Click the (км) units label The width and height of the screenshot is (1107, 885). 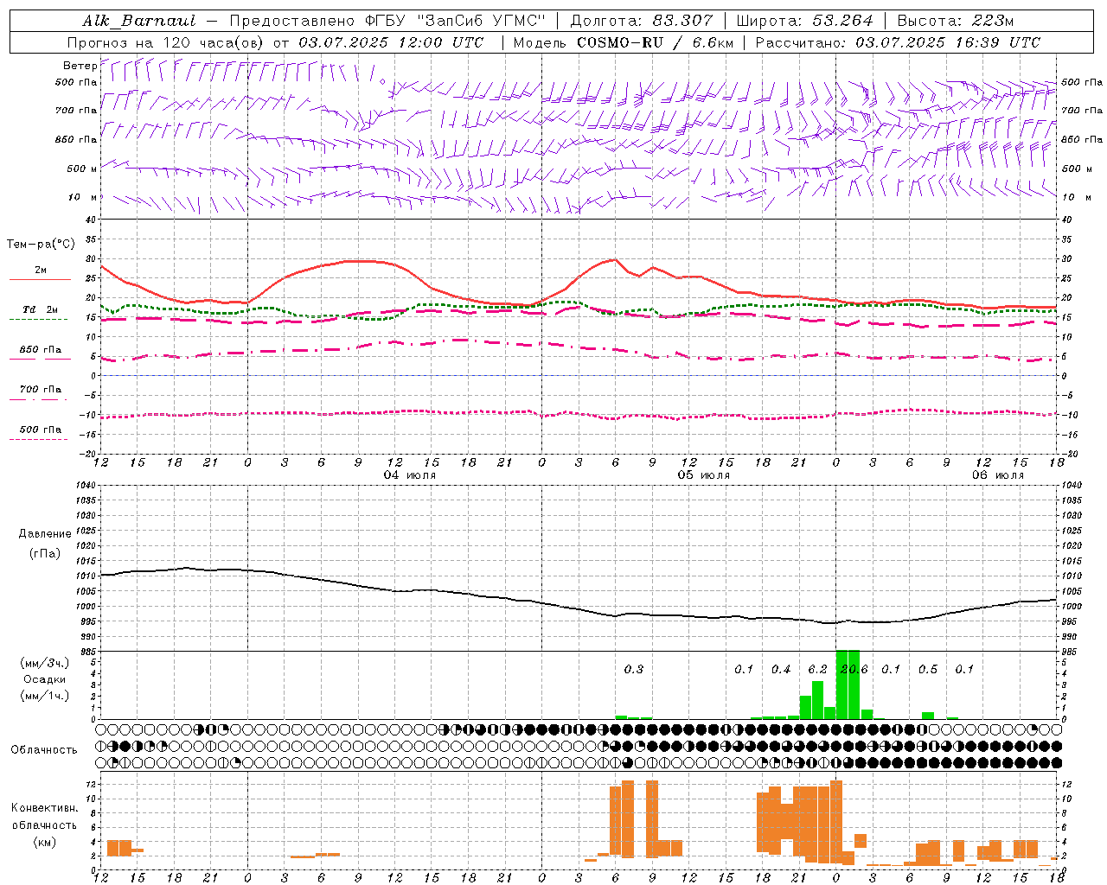pyautogui.click(x=44, y=842)
